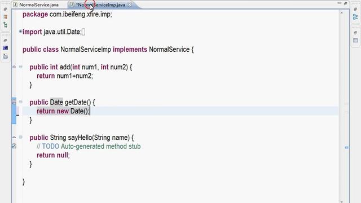Restore the second right-side minimized stack

355,33
